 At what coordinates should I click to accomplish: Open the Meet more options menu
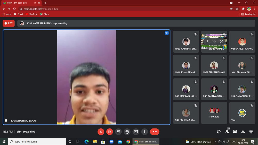tap(145, 132)
